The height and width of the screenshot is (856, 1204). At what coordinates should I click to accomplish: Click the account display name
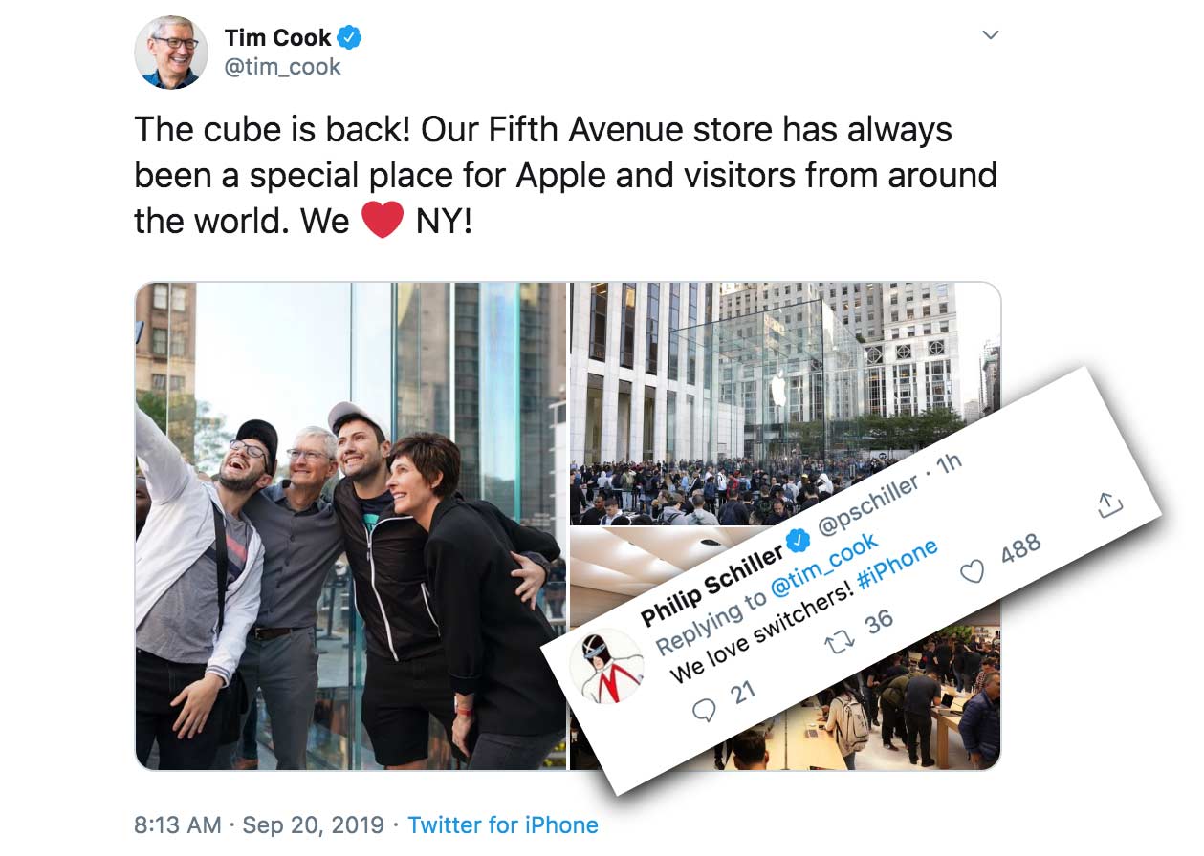point(278,38)
